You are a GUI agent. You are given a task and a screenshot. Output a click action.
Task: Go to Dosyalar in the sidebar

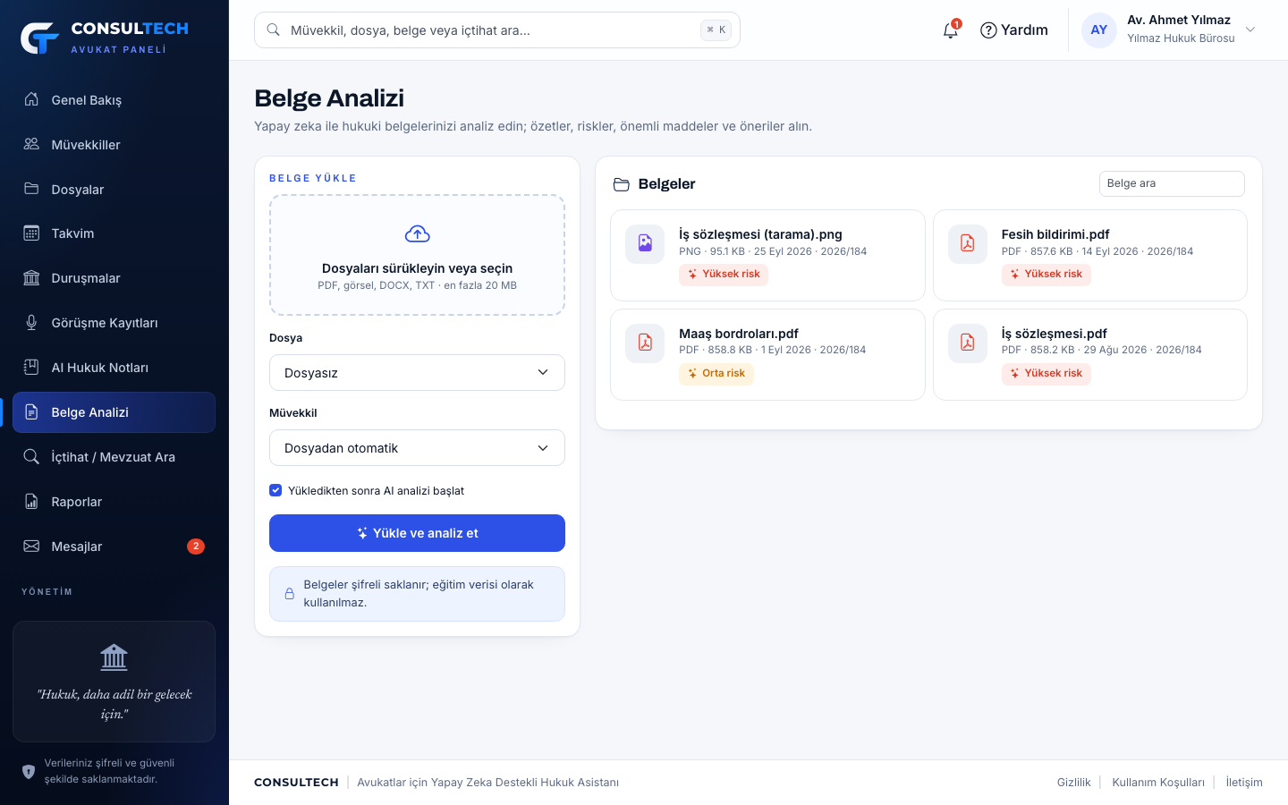114,189
